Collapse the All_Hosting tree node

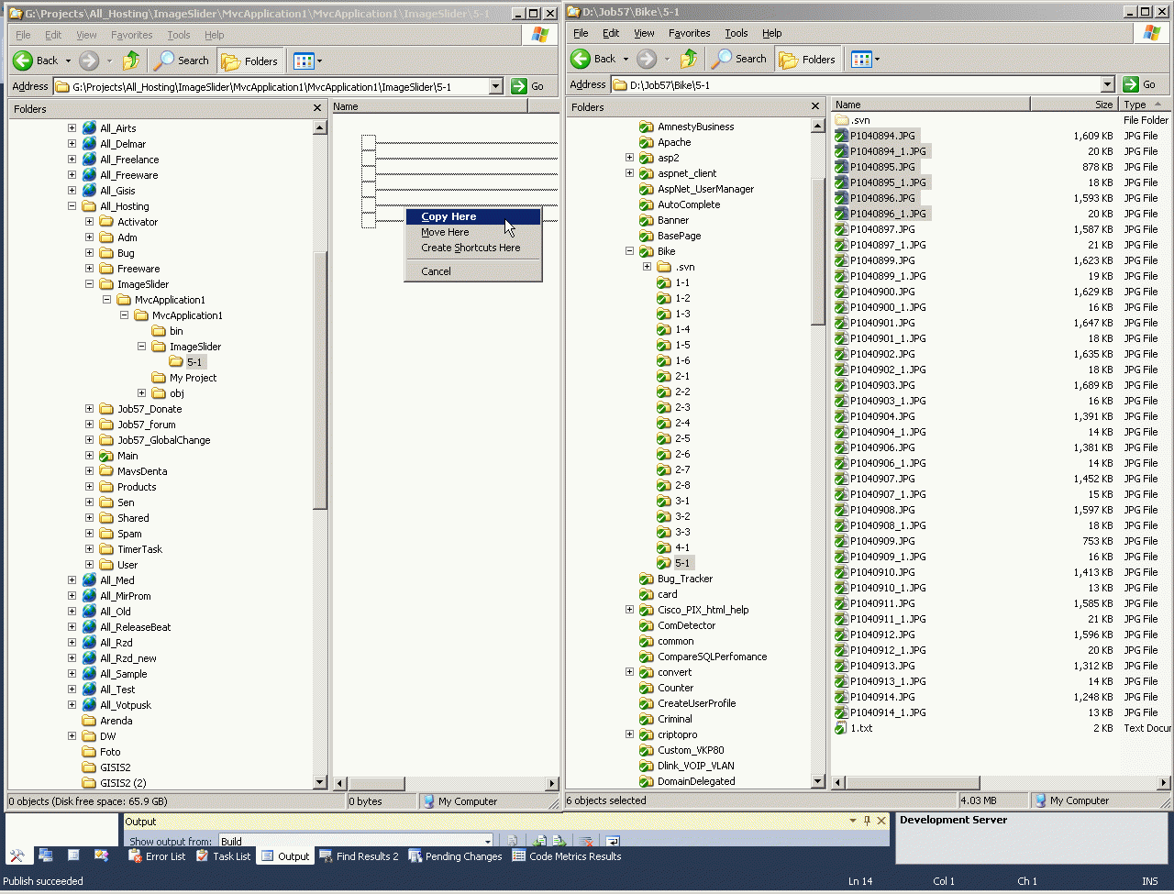[x=72, y=206]
